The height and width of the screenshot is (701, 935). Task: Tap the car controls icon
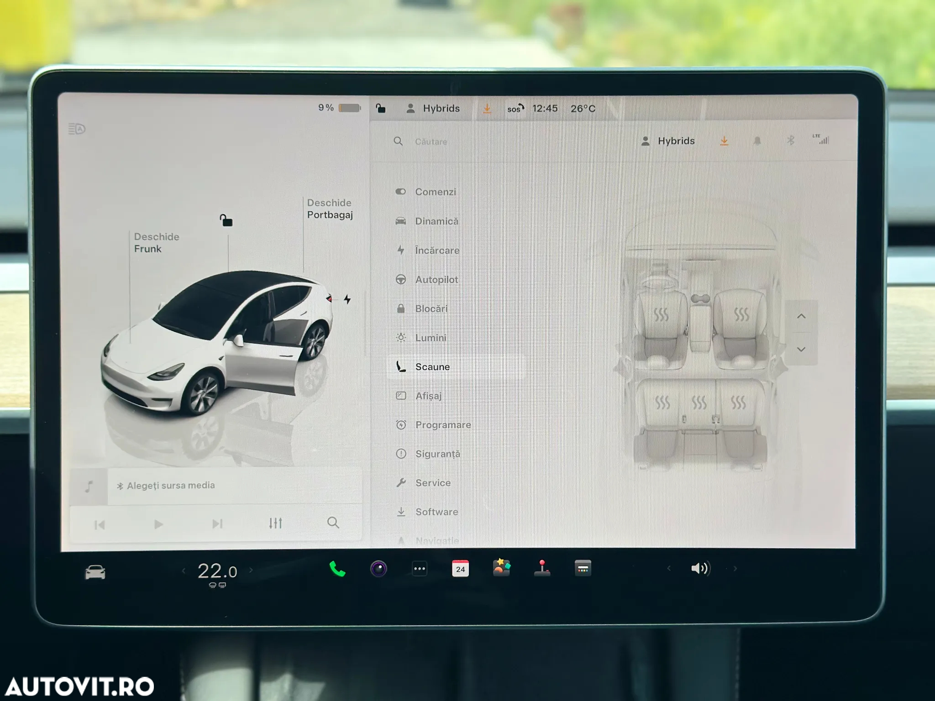coord(95,572)
